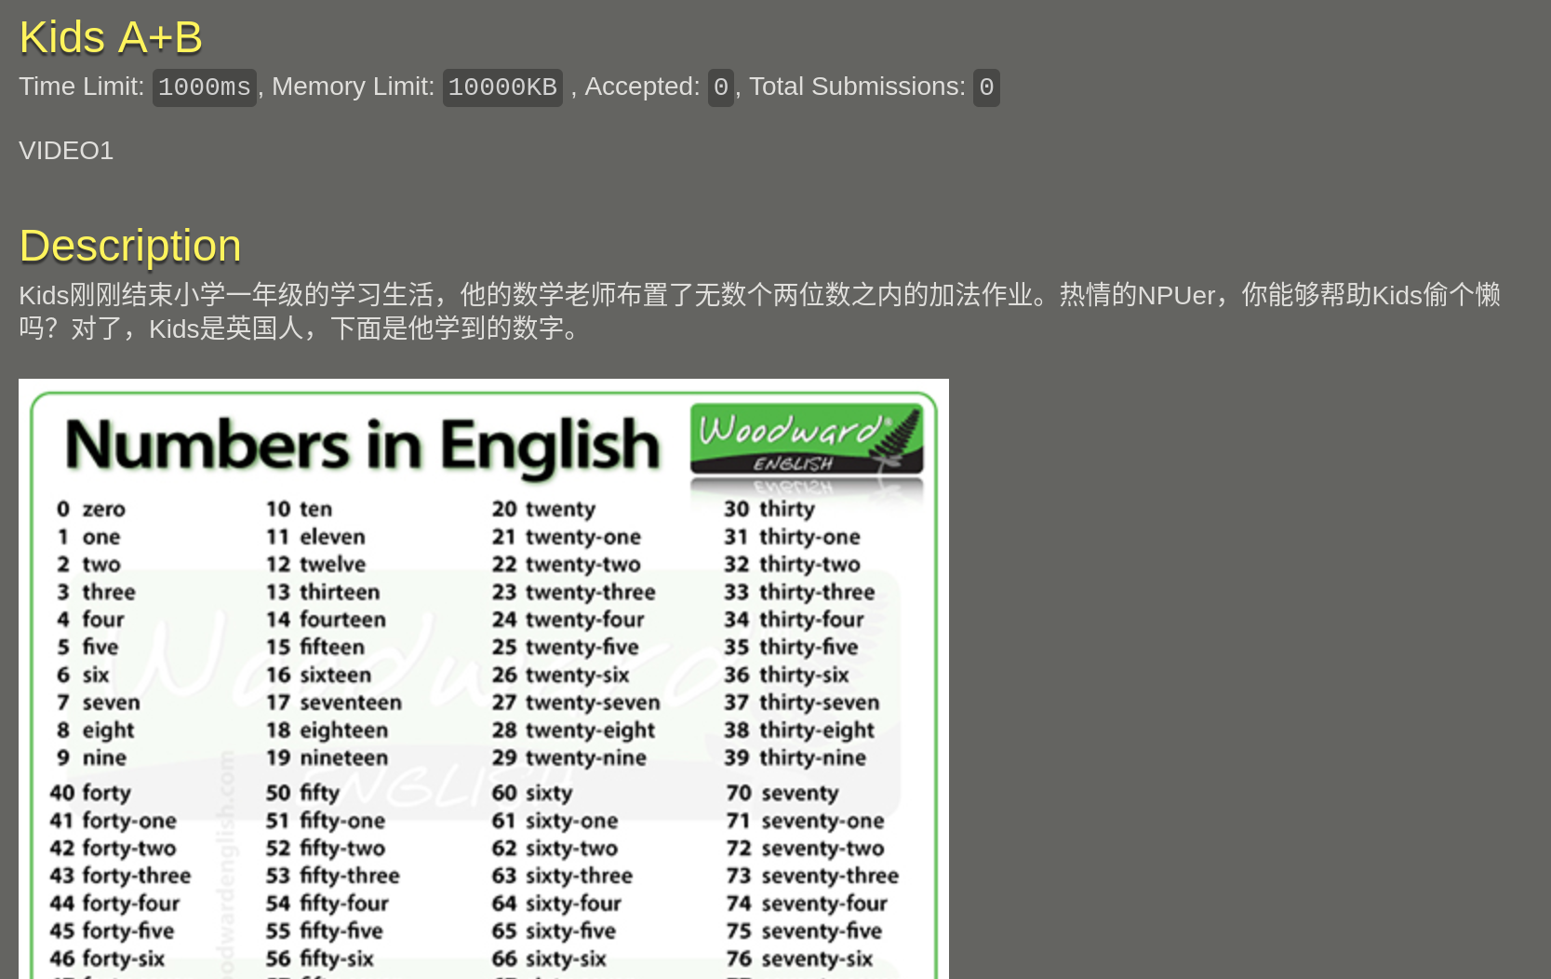Click "30 thirty" in the chart
This screenshot has height=979, width=1551.
click(769, 509)
